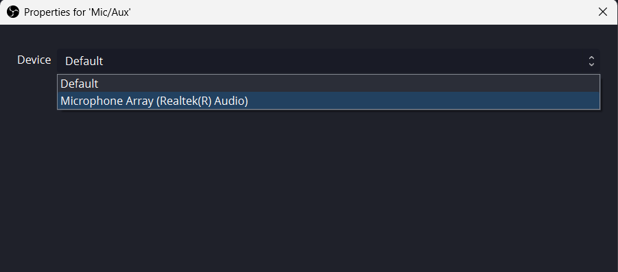The width and height of the screenshot is (618, 272).
Task: Click the OBS Studio logo icon
Action: click(x=12, y=12)
